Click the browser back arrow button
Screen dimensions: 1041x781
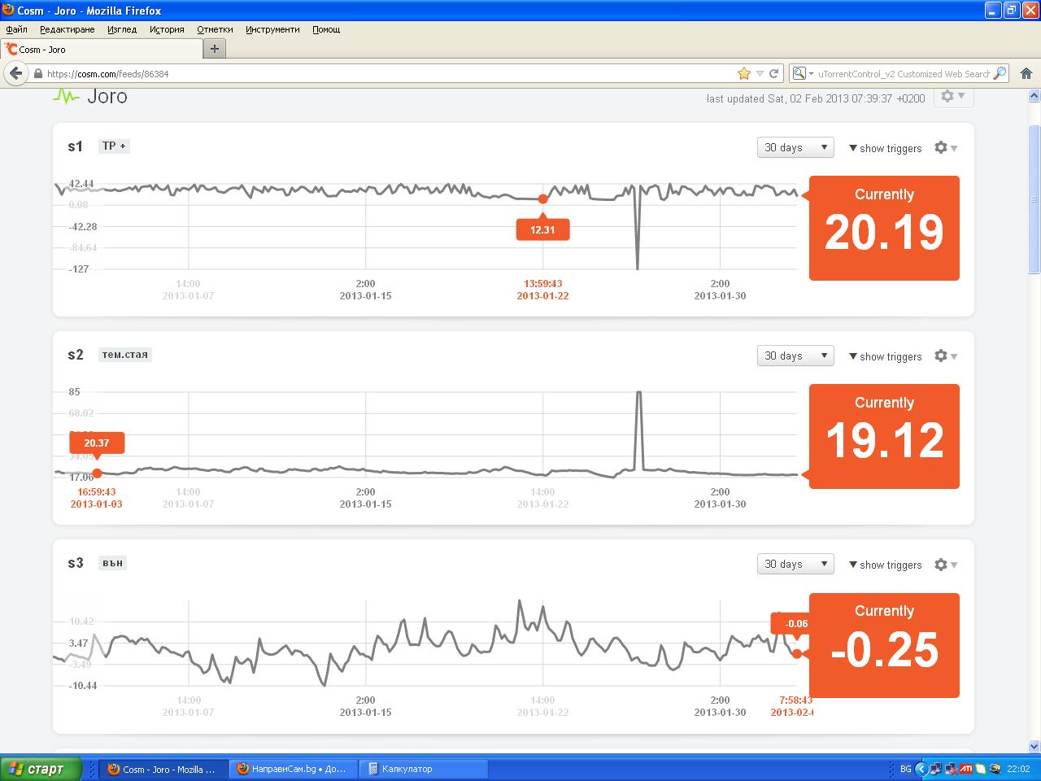coord(15,73)
